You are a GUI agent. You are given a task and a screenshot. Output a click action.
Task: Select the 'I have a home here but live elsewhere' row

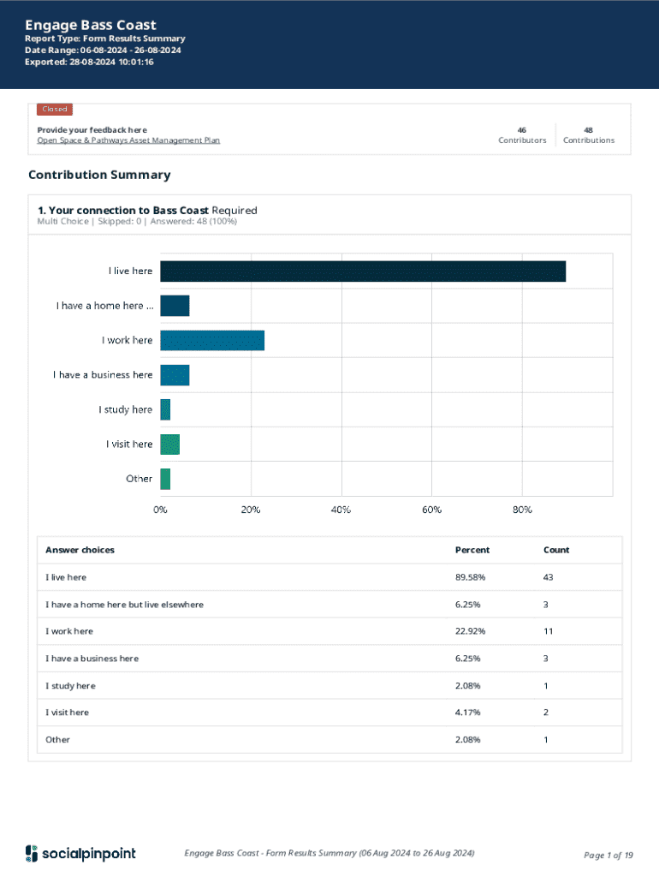(124, 605)
